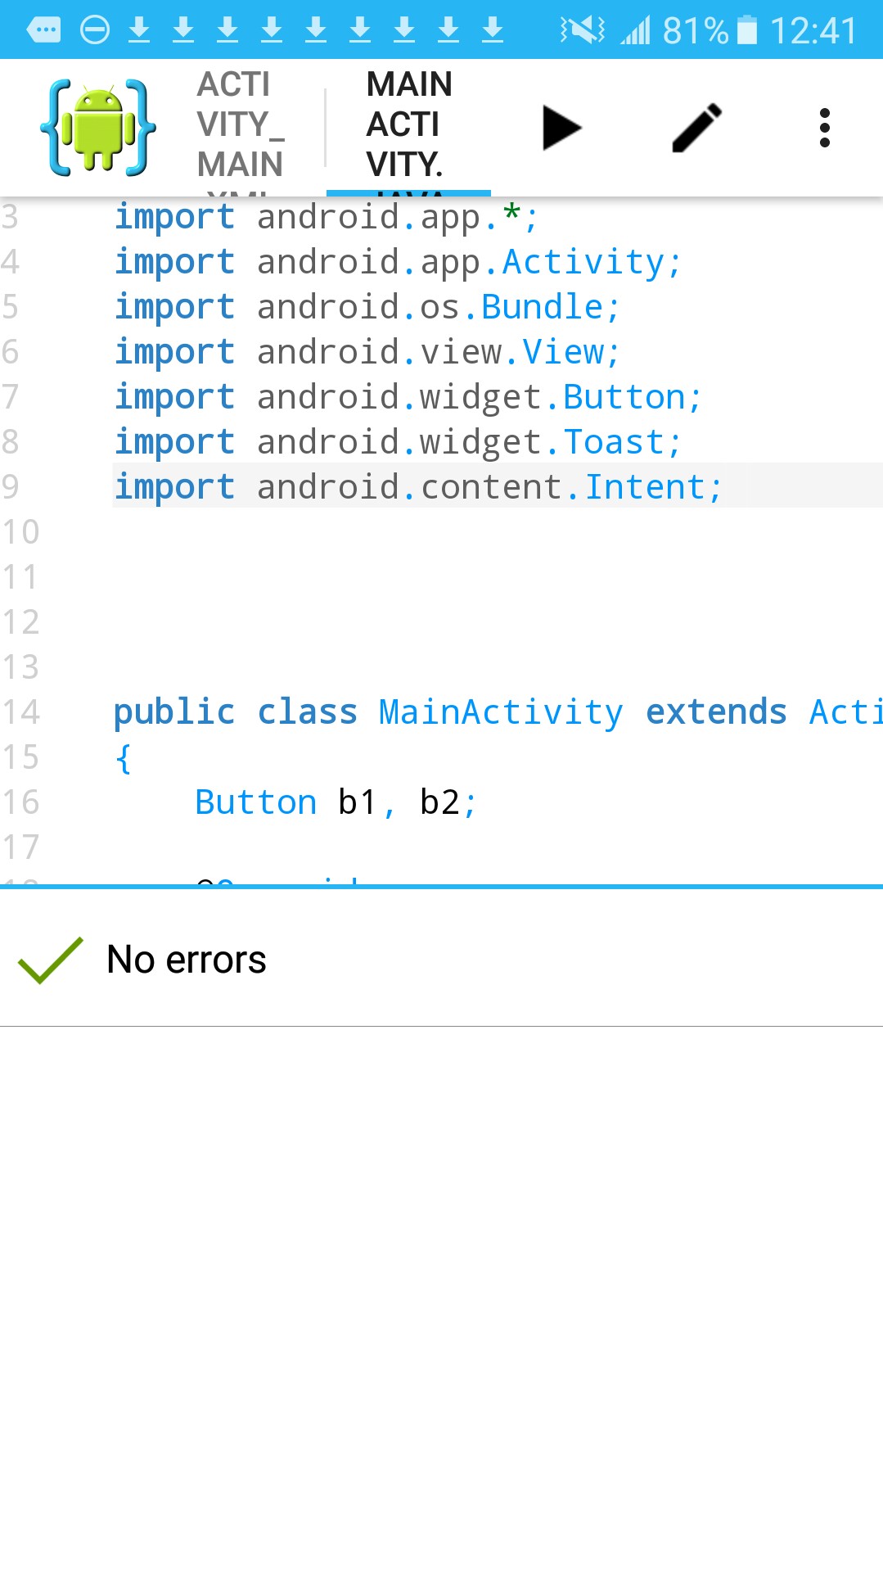Tap the import android.widget.Toast line
The width and height of the screenshot is (883, 1572).
point(397,442)
